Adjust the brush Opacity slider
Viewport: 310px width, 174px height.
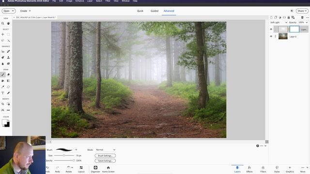pos(74,160)
